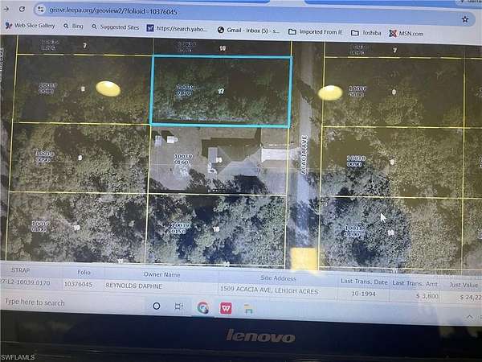Open Suggested Sites bookmark

tap(115, 27)
